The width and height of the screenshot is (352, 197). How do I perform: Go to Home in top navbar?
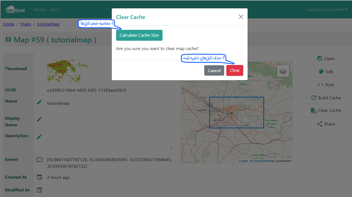point(39,9)
